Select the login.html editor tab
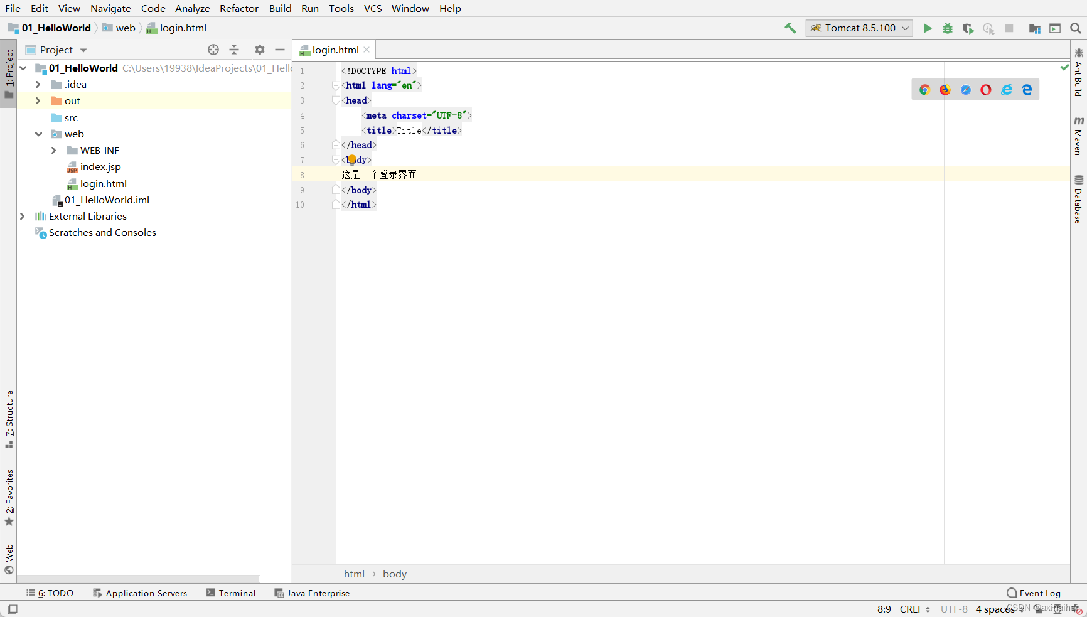This screenshot has height=617, width=1087. tap(335, 50)
